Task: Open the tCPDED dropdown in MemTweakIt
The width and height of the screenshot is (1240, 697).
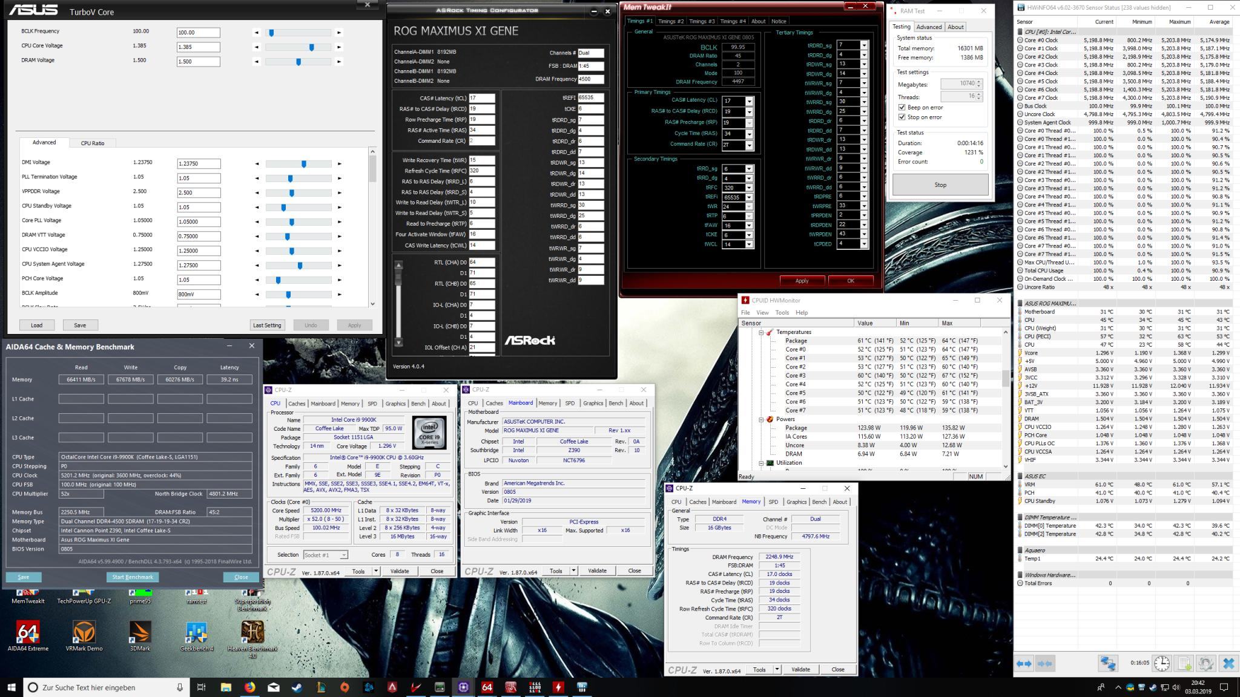Action: point(864,244)
